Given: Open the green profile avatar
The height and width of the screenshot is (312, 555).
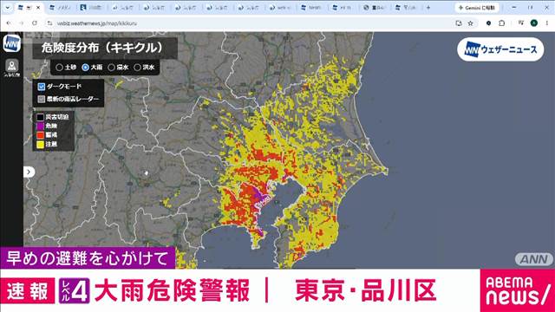Looking at the screenshot, I should (534, 23).
